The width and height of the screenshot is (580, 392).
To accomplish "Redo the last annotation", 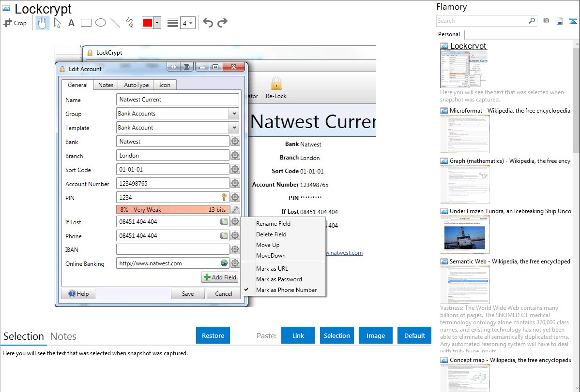I will tap(222, 23).
